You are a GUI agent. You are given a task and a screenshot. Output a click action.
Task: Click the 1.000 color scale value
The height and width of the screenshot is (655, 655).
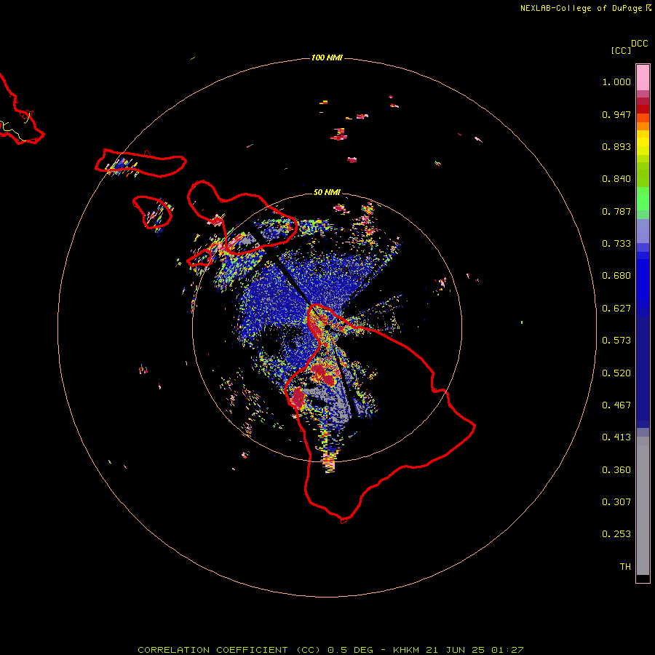click(x=616, y=82)
